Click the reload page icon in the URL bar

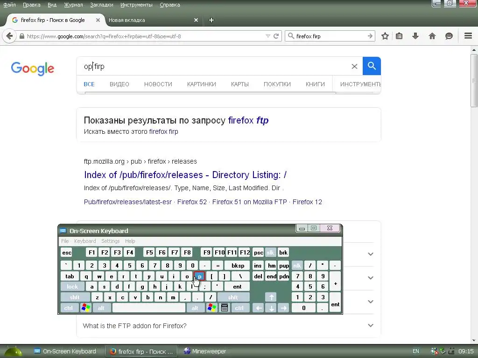click(276, 36)
